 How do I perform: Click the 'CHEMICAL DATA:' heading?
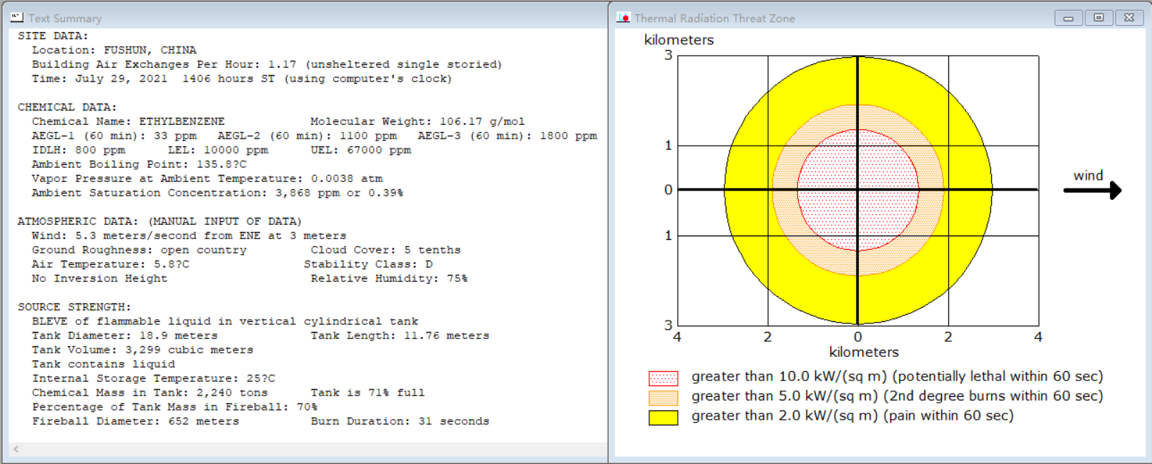[x=67, y=107]
